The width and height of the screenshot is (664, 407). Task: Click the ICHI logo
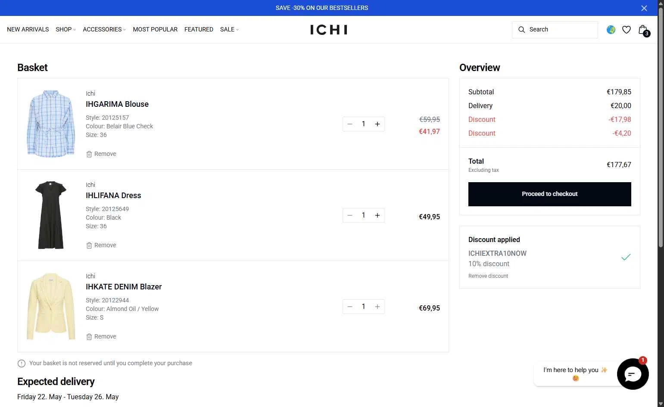(x=329, y=30)
